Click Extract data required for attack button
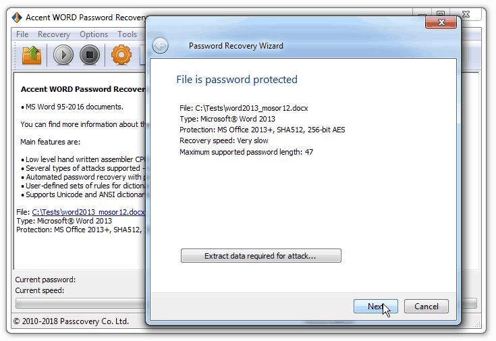 261,255
